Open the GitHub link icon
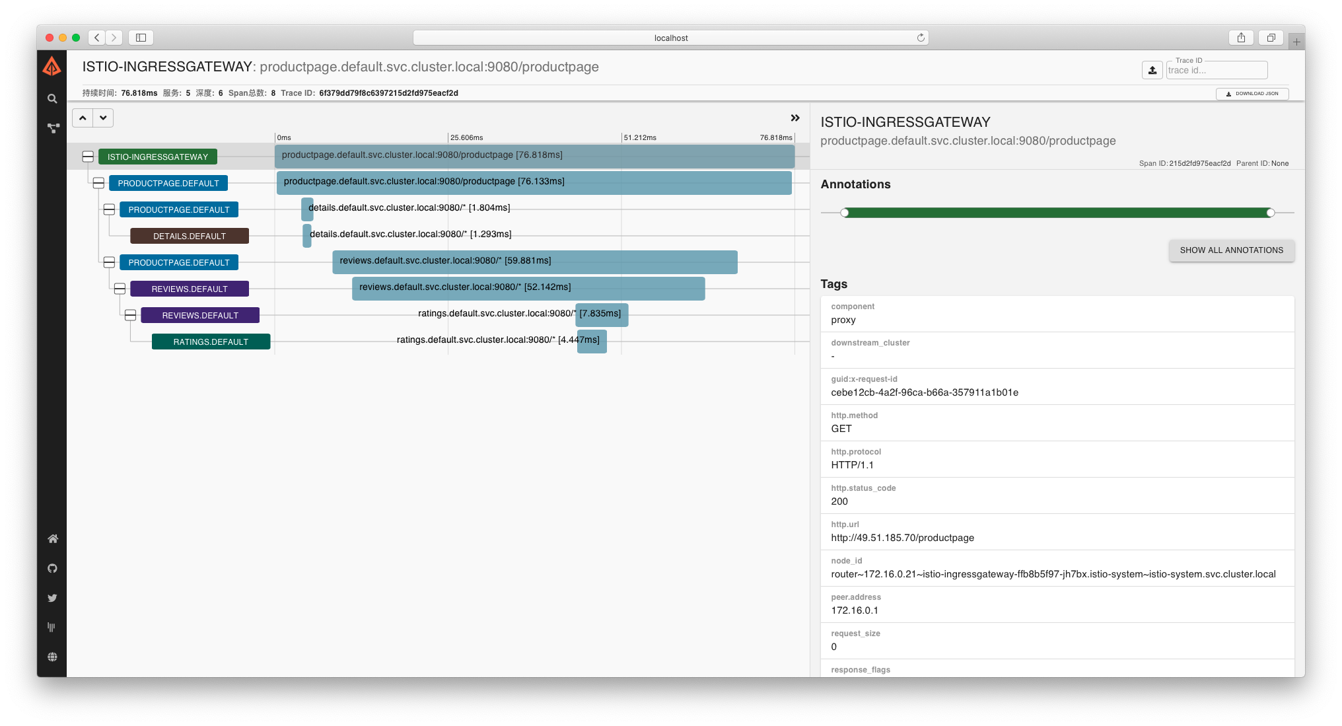Viewport: 1342px width, 726px height. 52,568
